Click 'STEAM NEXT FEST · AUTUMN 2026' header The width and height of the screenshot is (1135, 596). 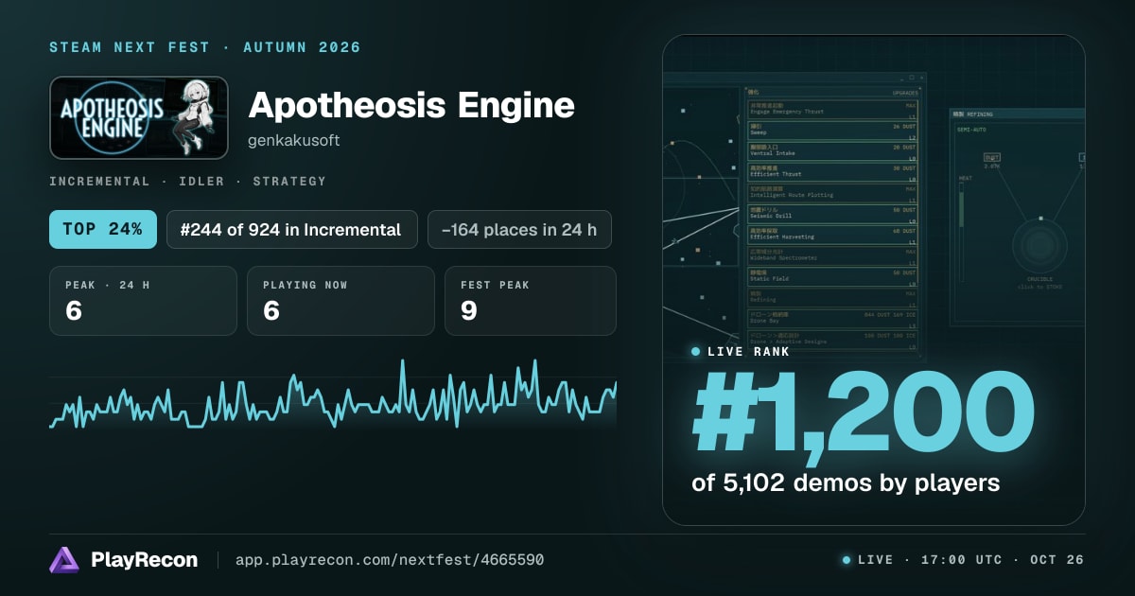coord(205,47)
